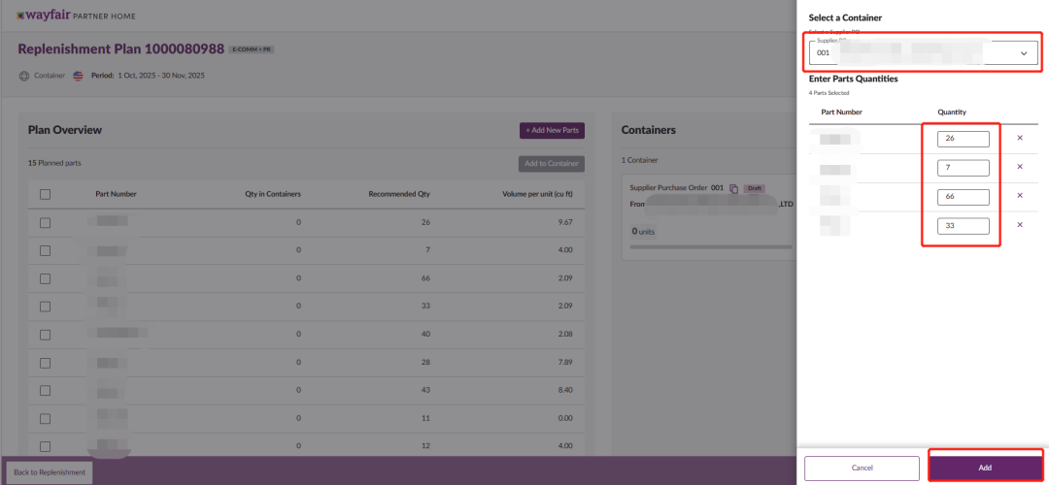
Task: Click the Cancel button
Action: (862, 468)
